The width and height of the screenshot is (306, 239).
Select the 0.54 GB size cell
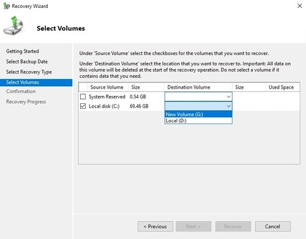pos(138,97)
